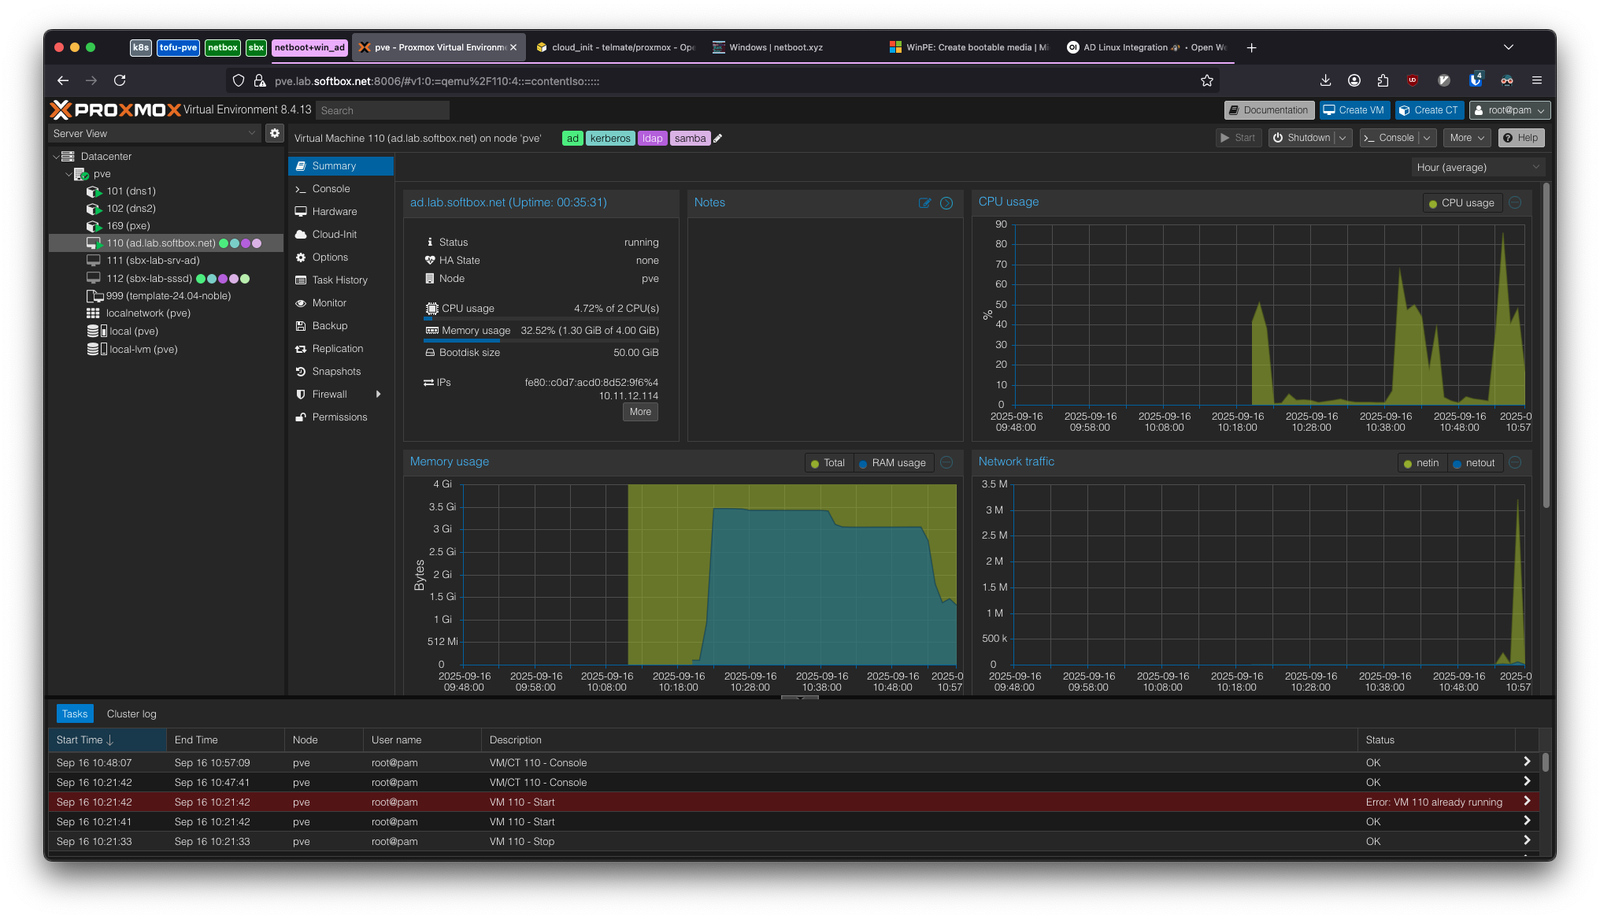Collapse the pve node in the tree

pos(69,173)
